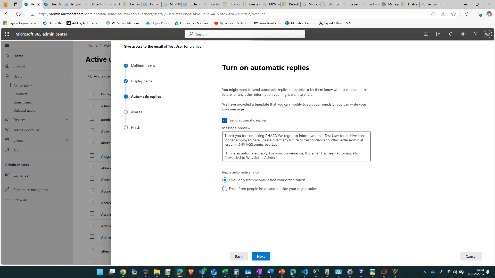Open Customize navigation in sidebar
Image resolution: width=495 pixels, height=278 pixels.
pyautogui.click(x=30, y=190)
